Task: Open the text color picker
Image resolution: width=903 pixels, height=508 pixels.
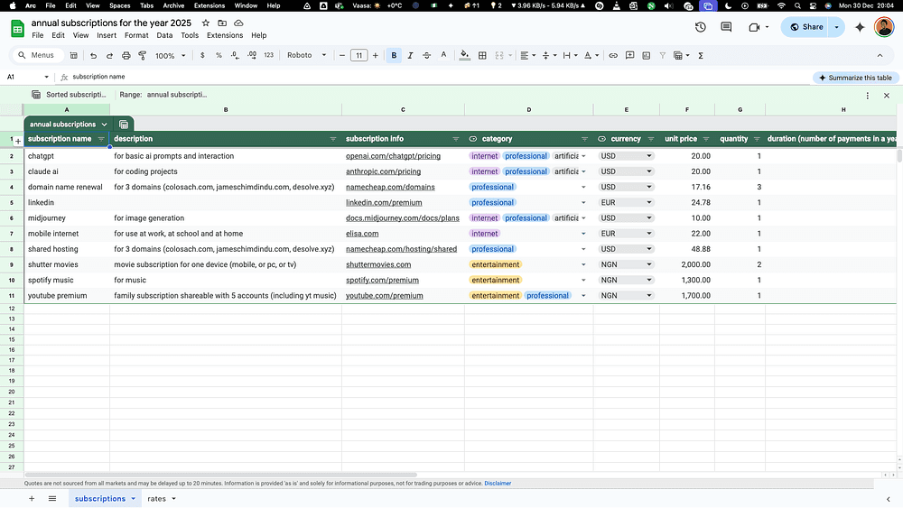Action: (443, 56)
